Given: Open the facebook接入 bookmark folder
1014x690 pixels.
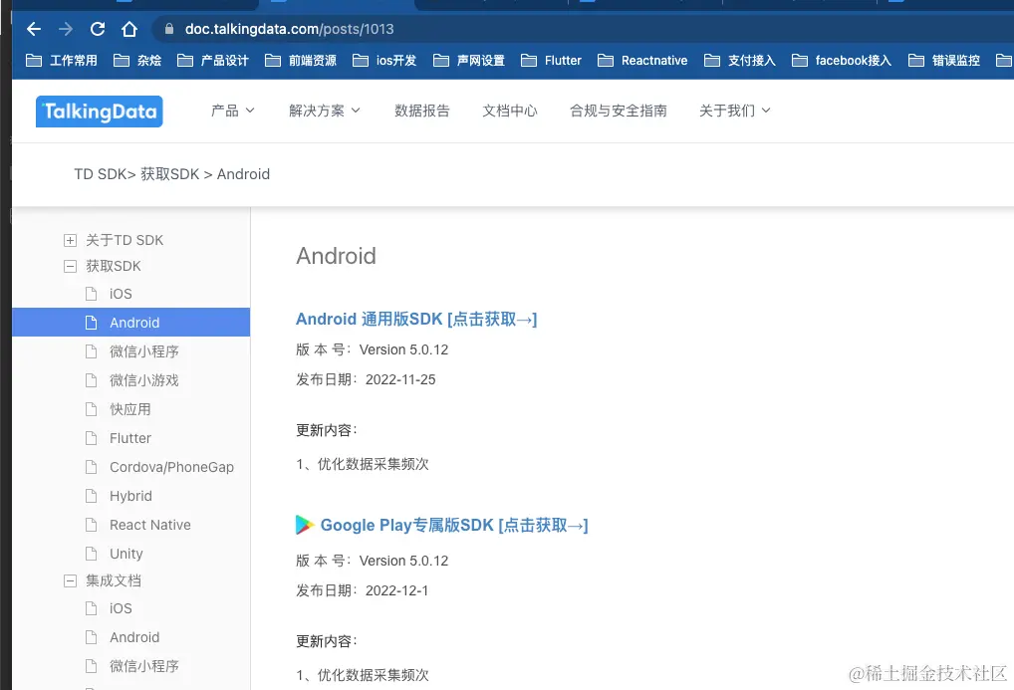Looking at the screenshot, I should (x=842, y=60).
